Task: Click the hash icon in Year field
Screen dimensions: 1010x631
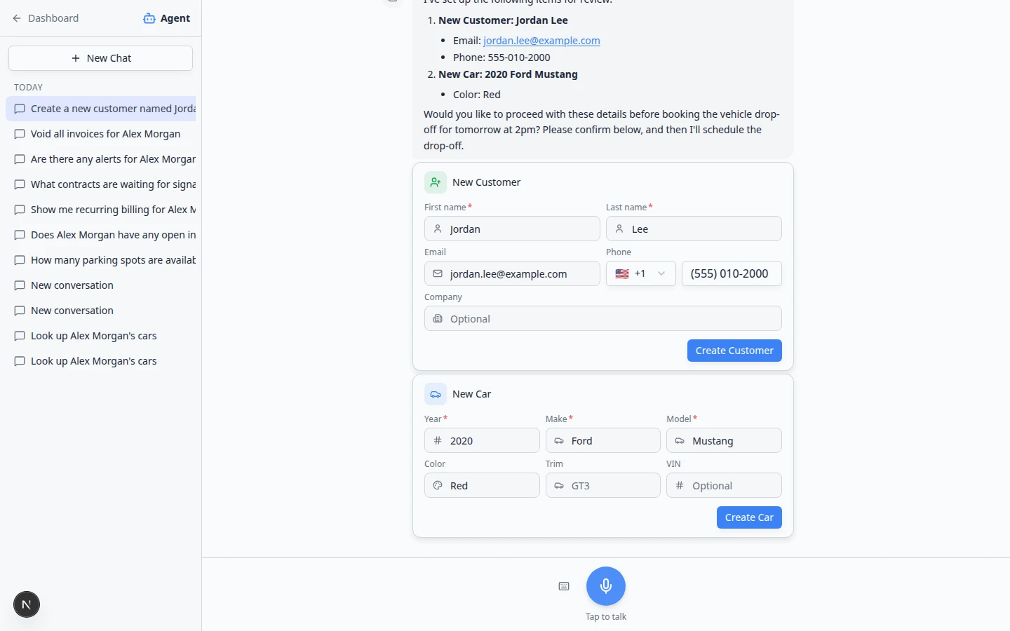Action: coord(438,441)
